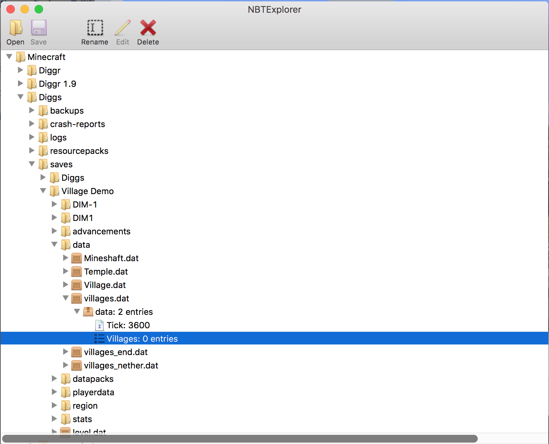The height and width of the screenshot is (444, 549).
Task: Maximize the NBTExplorer window
Action: (39, 9)
